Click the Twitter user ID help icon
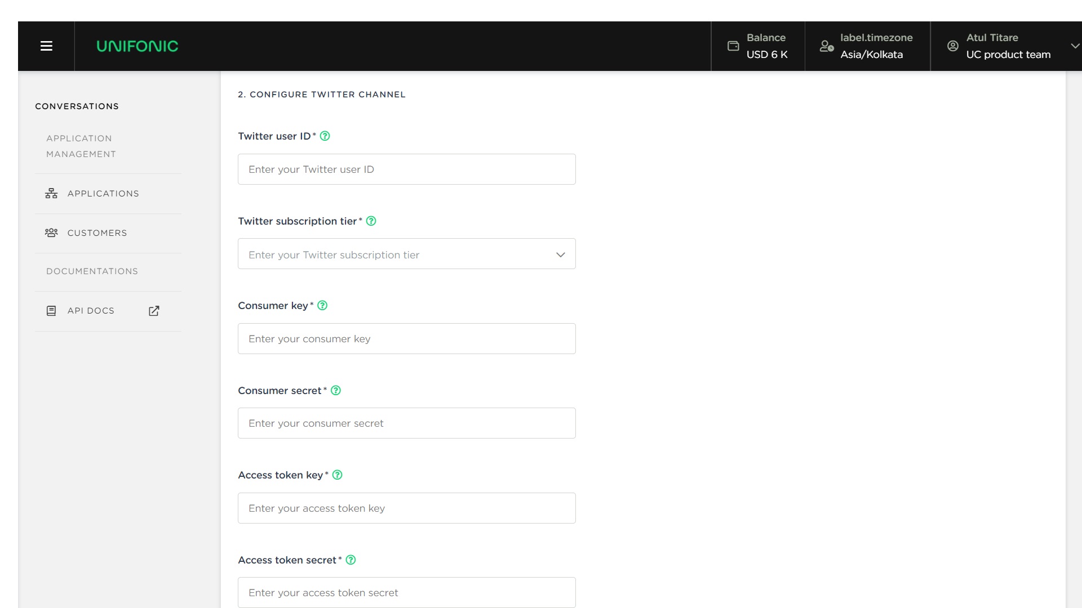 click(x=325, y=136)
